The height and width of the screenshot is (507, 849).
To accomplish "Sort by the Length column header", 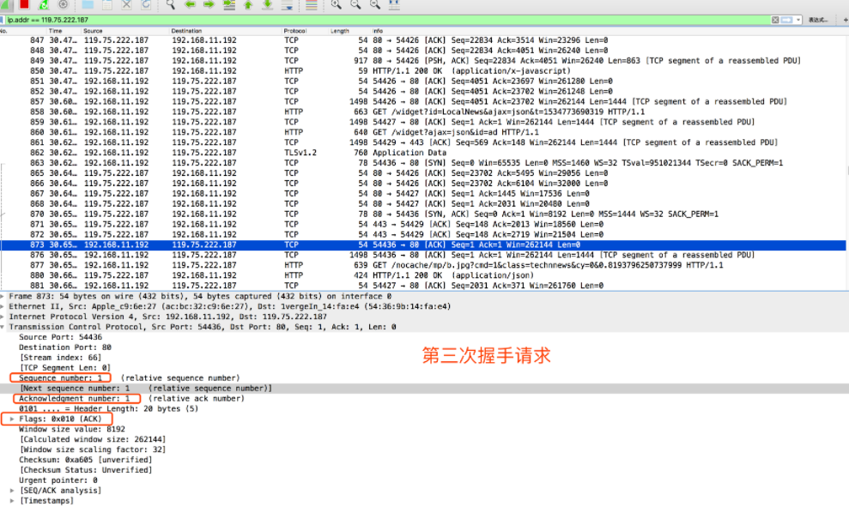I will point(349,31).
